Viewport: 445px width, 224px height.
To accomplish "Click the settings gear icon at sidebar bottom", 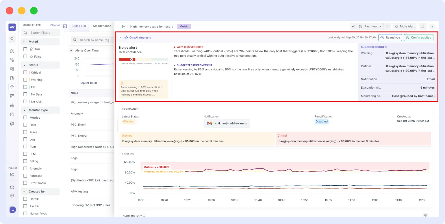I will pyautogui.click(x=12, y=195).
